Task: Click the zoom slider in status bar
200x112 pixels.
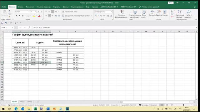Action: [x=183, y=105]
